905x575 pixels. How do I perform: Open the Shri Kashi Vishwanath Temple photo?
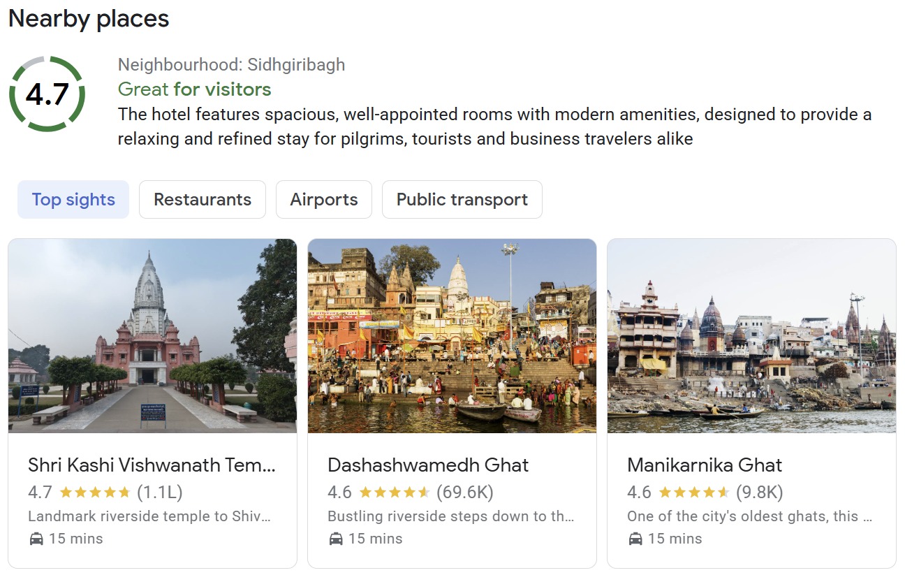click(x=152, y=336)
